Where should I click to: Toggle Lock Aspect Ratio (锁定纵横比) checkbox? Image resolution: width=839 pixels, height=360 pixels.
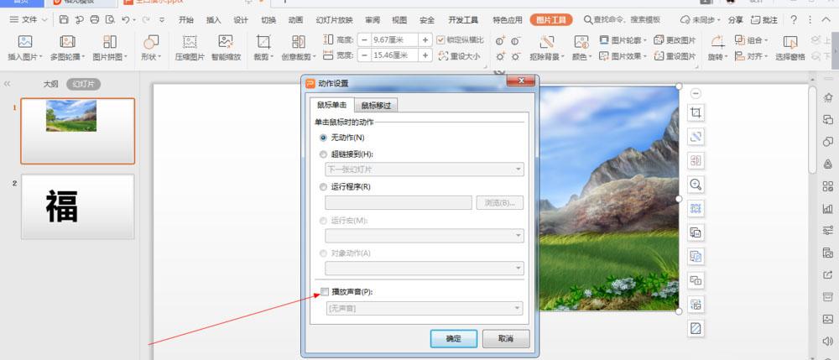coord(441,40)
